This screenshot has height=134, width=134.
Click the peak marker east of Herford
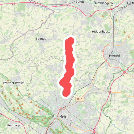[132, 53]
